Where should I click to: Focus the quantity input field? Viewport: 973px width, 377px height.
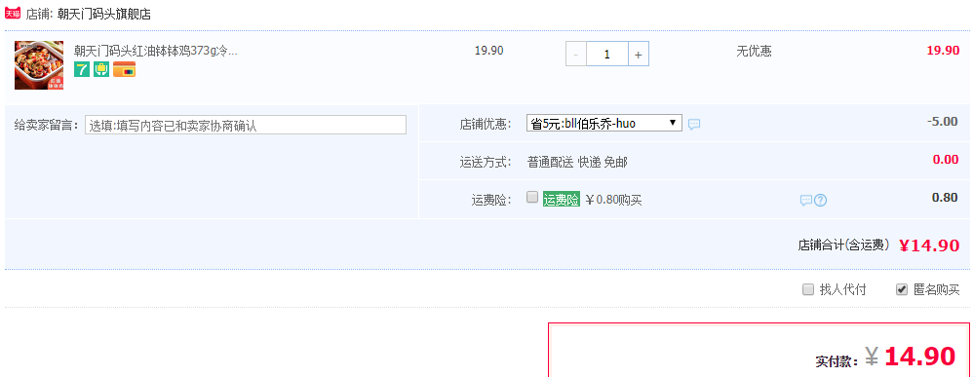(606, 54)
